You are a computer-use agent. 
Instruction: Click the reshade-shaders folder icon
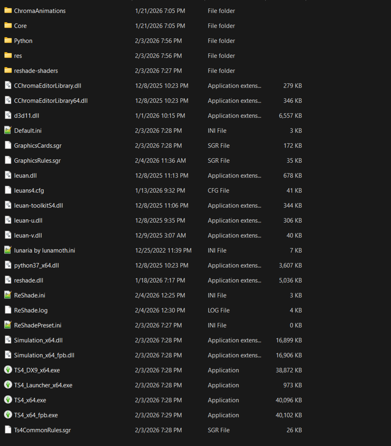(8, 71)
